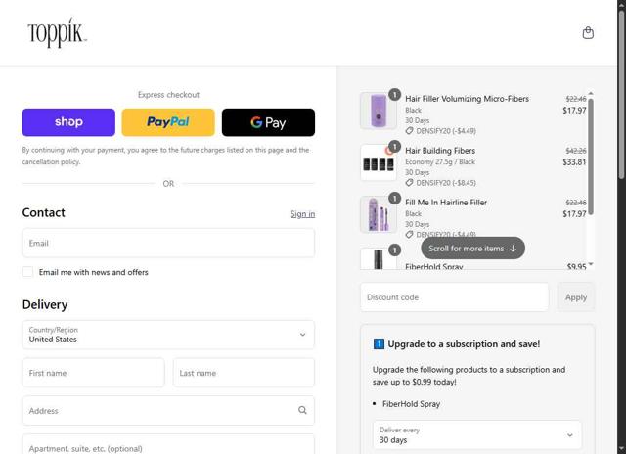Apply the discount code
Viewport: 626px width, 454px height.
(576, 297)
